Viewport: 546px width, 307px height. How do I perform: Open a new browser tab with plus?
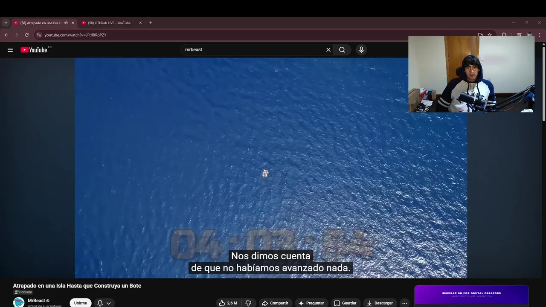coord(151,23)
